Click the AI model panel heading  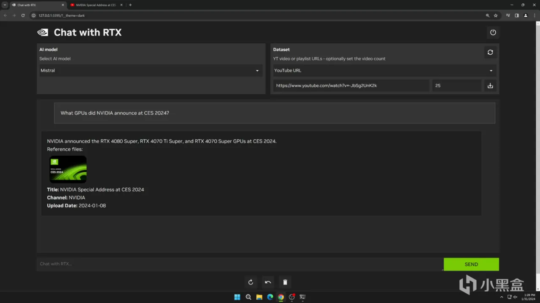(x=49, y=49)
